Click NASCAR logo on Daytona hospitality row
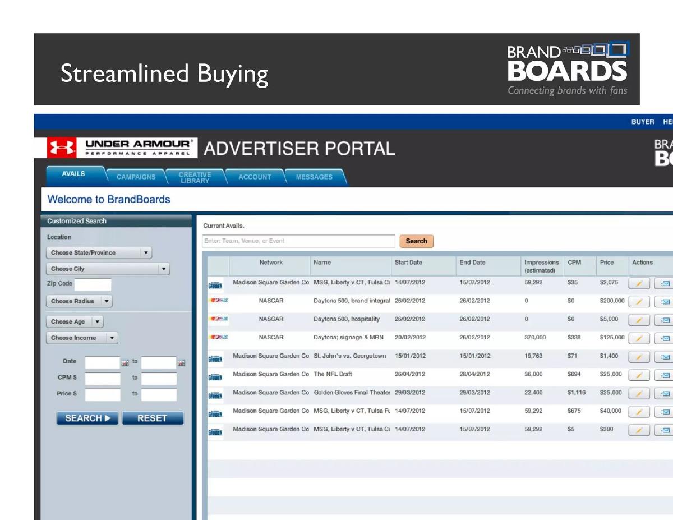Image resolution: width=673 pixels, height=520 pixels. [x=218, y=319]
